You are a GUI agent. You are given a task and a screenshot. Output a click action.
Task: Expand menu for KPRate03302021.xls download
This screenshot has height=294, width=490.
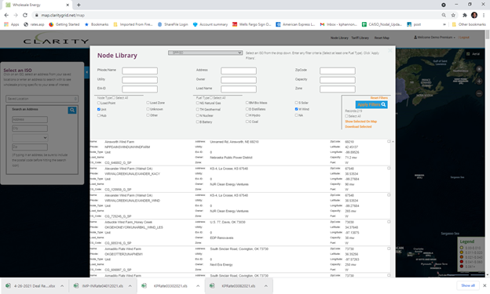pos(198,285)
